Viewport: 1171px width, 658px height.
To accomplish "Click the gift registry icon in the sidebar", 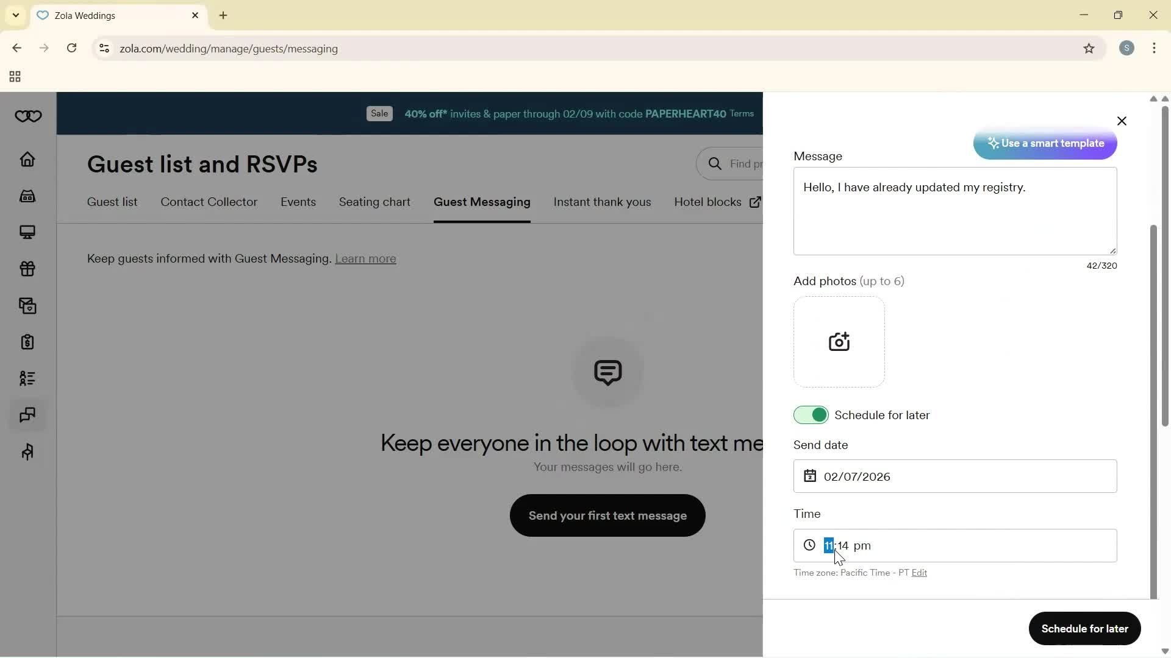I will pos(27,269).
